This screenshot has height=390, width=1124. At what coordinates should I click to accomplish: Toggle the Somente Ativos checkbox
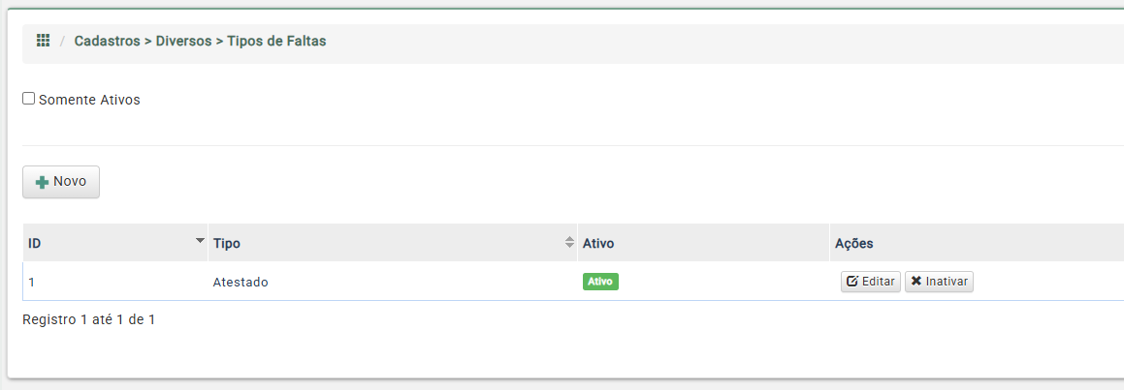[x=29, y=99]
